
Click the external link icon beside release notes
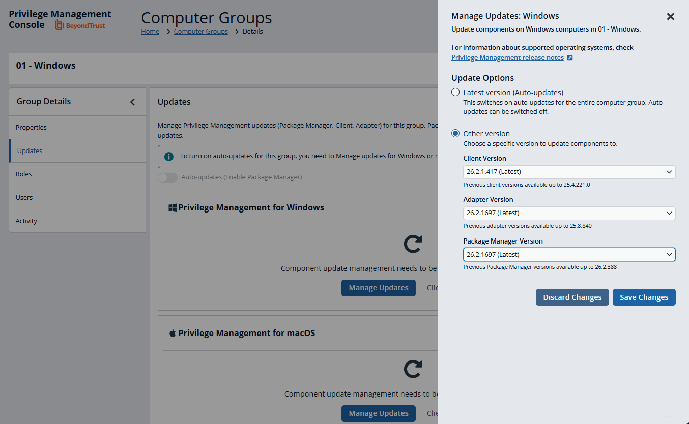point(570,58)
